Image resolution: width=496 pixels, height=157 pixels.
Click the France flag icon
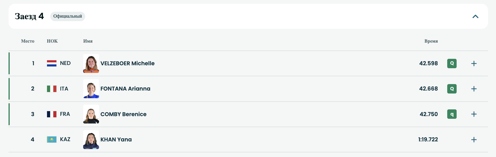coord(52,114)
